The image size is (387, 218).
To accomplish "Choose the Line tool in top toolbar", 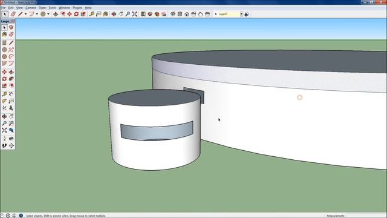I will tap(20, 14).
